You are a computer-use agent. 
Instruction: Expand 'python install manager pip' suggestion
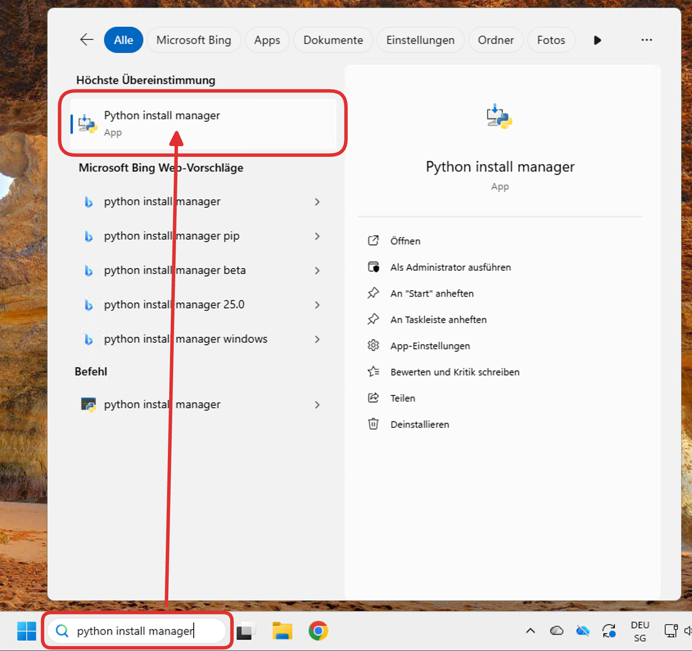[317, 236]
